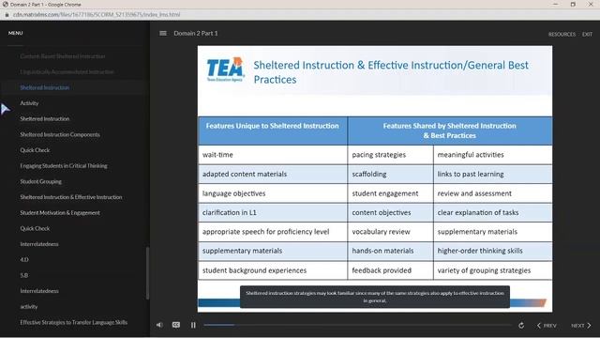Click the MENU tab heading

click(16, 33)
